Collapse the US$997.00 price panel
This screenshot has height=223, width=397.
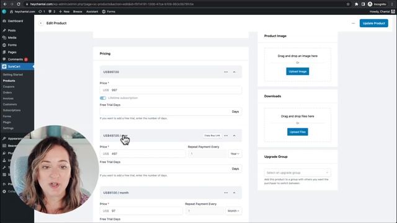click(x=234, y=72)
